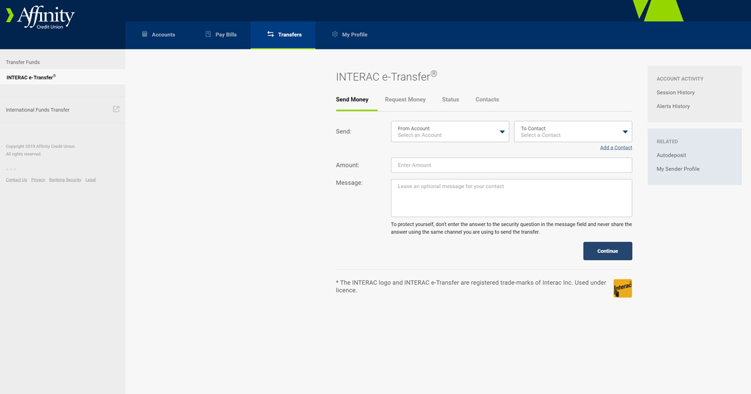Switch to the Status tab

(x=450, y=99)
